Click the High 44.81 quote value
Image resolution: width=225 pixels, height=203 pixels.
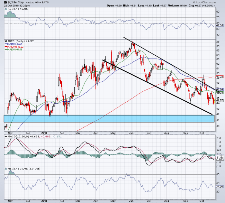coord(130,5)
